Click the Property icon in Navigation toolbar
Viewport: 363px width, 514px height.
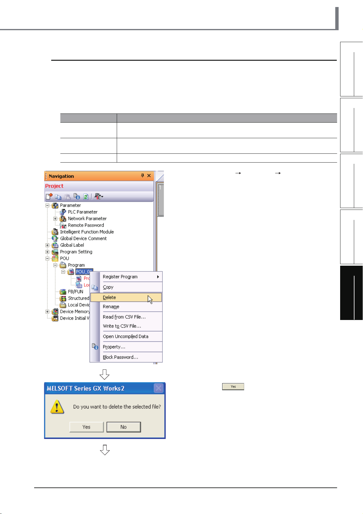pyautogui.click(x=77, y=197)
